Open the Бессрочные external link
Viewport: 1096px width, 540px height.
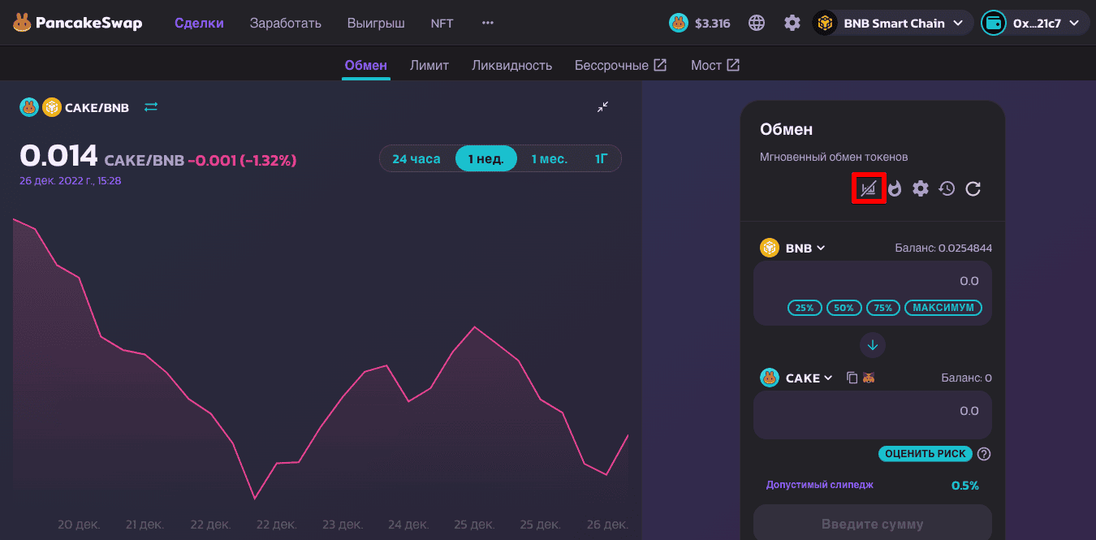(620, 65)
